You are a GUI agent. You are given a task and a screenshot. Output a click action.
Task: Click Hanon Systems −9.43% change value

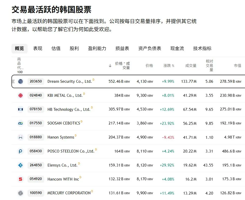[168, 137]
